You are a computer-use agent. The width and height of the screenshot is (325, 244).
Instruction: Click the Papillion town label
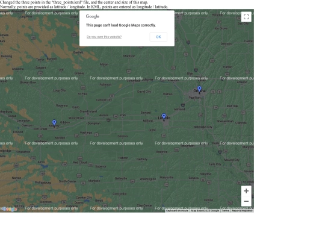[x=194, y=98]
